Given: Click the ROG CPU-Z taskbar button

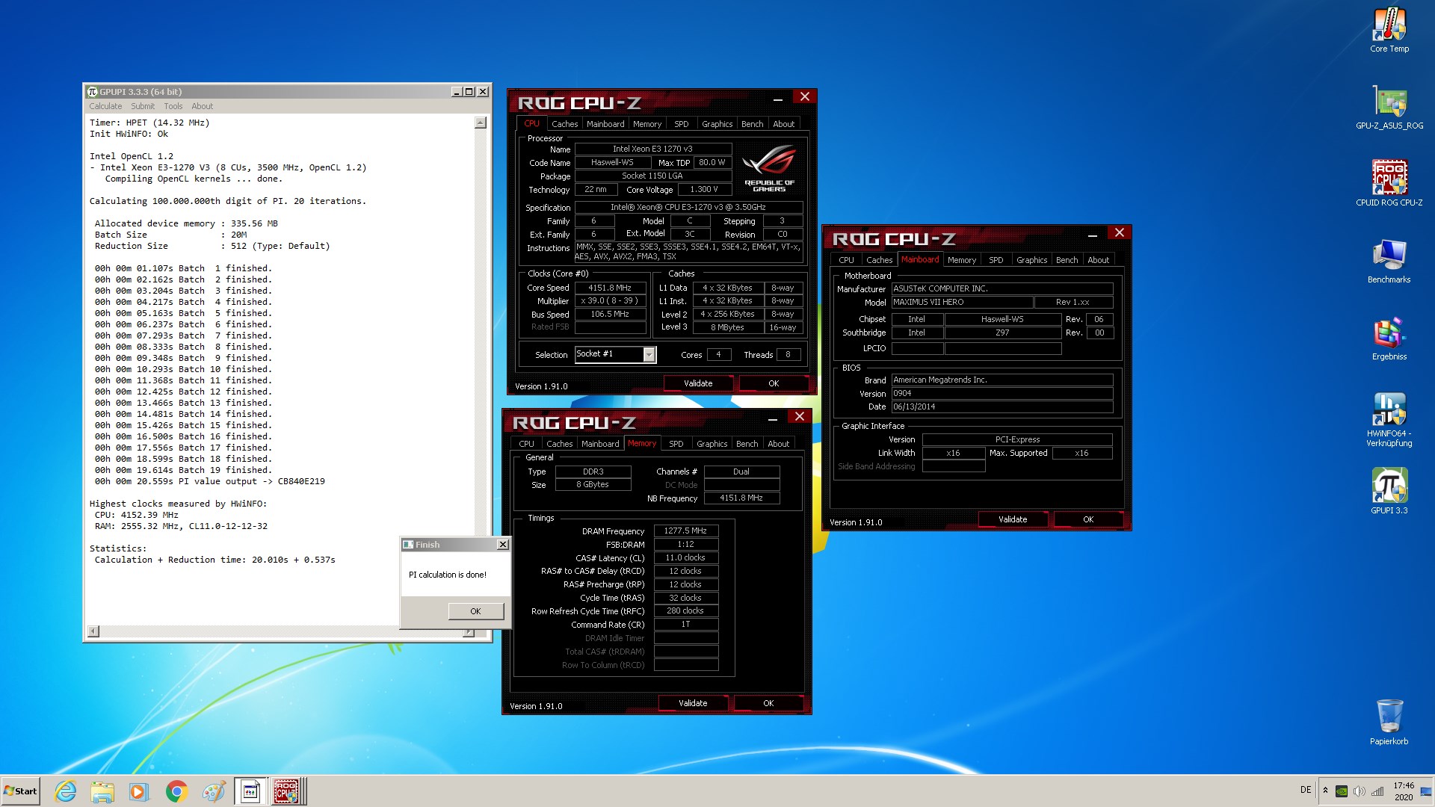Looking at the screenshot, I should [x=287, y=791].
